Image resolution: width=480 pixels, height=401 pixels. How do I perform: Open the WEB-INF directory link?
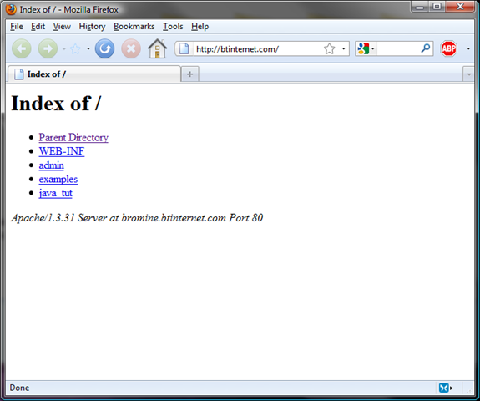pyautogui.click(x=62, y=151)
